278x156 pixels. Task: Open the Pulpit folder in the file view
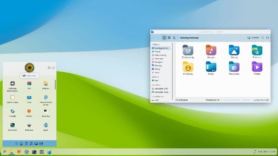pyautogui.click(x=211, y=68)
